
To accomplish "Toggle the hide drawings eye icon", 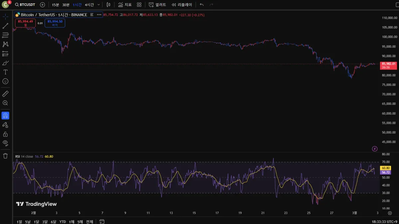I will (5, 143).
